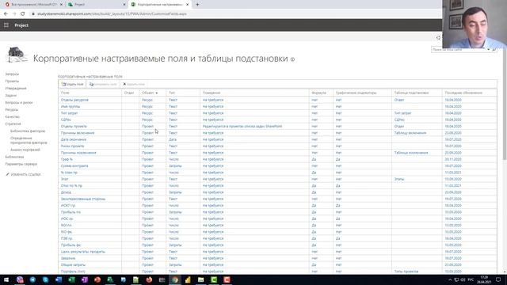
Task: Open Ресурсы in the left navigation
Action: (12, 109)
